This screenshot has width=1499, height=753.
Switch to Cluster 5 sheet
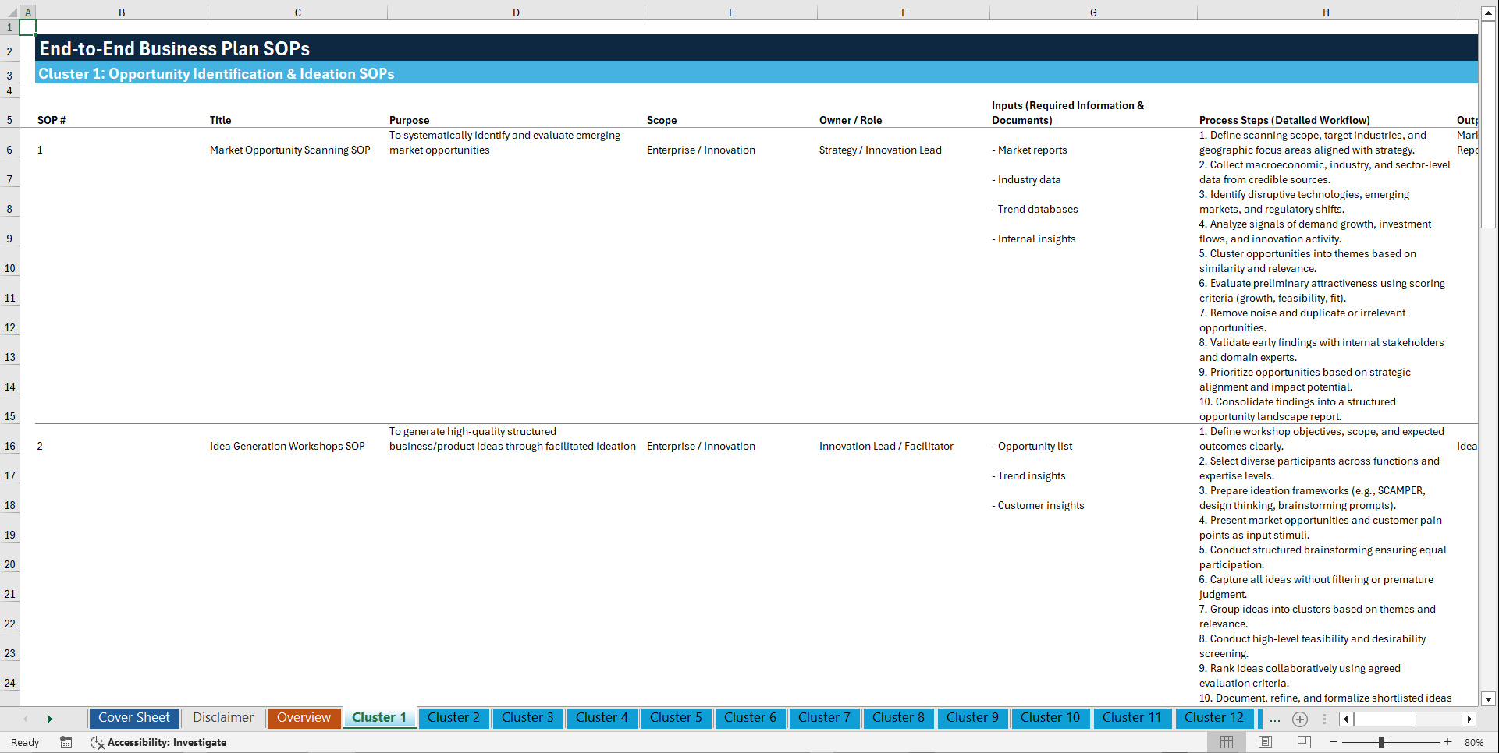point(676,718)
